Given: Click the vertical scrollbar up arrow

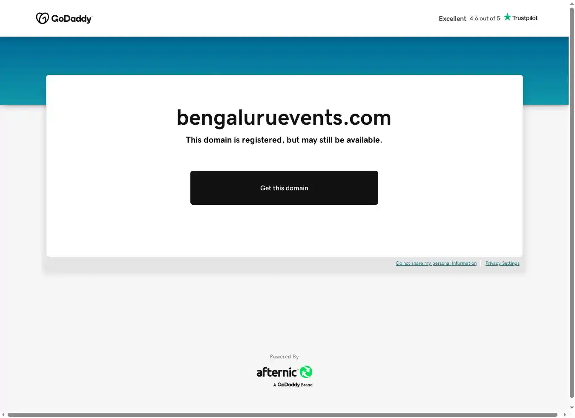Looking at the screenshot, I should point(572,4).
